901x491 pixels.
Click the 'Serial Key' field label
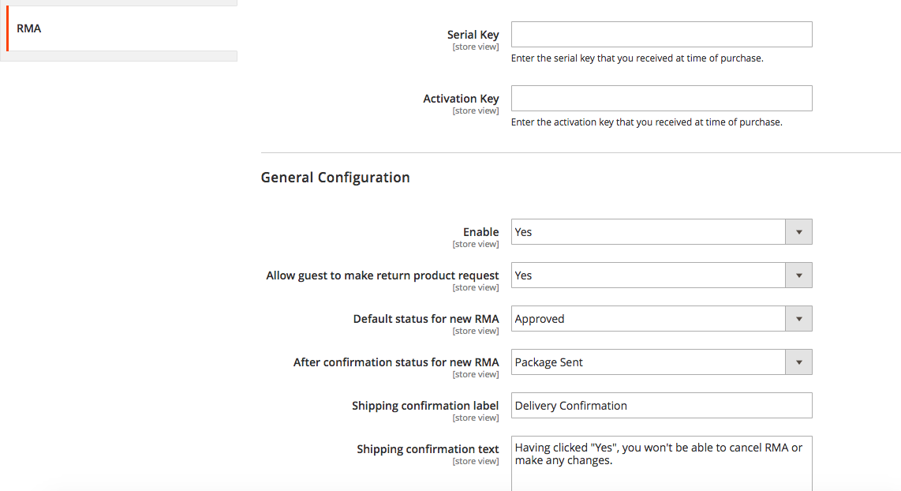(x=473, y=35)
